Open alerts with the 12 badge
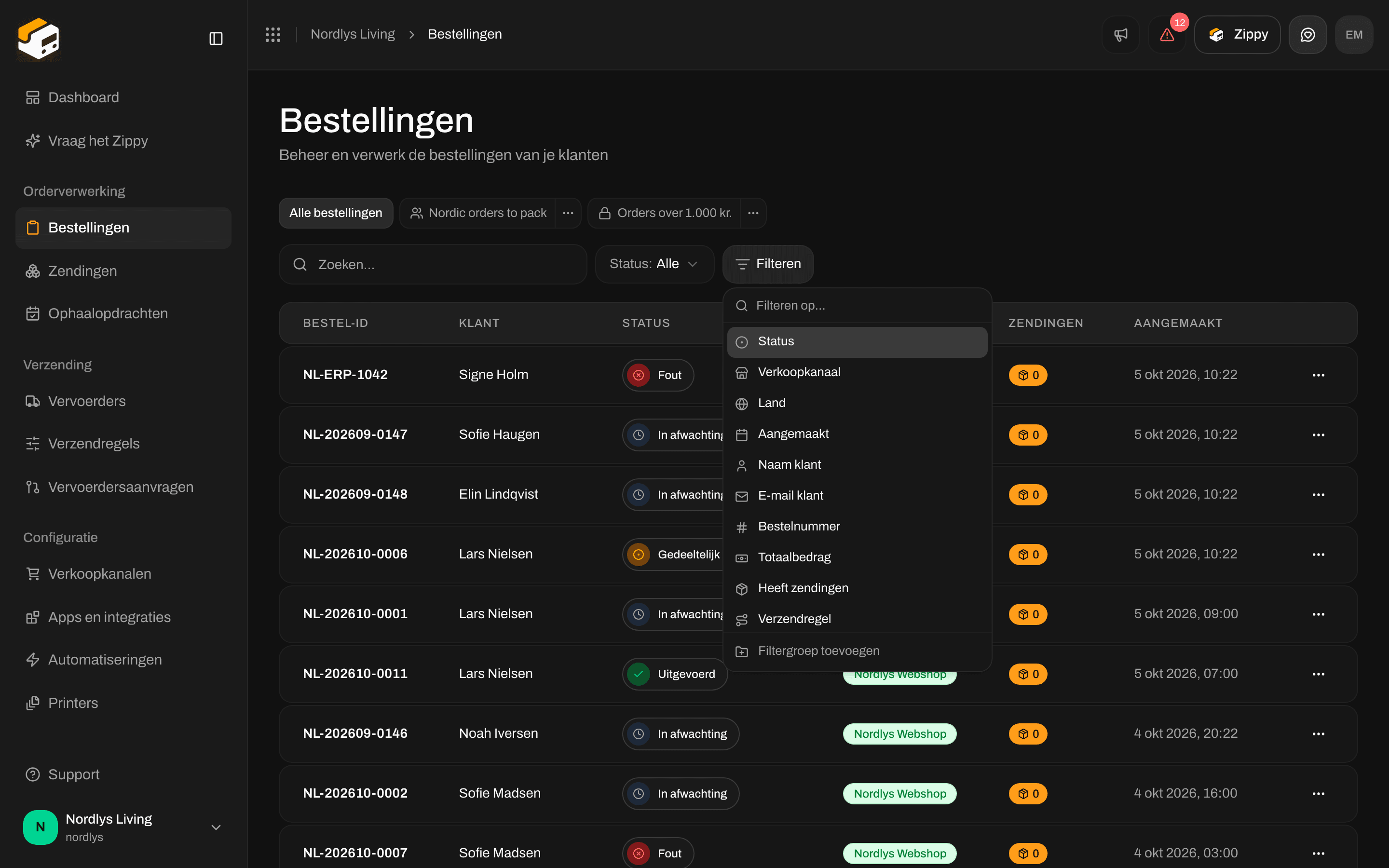1389x868 pixels. click(x=1167, y=34)
